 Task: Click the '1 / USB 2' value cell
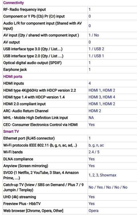96,49
